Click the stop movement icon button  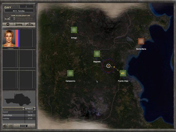8,24
